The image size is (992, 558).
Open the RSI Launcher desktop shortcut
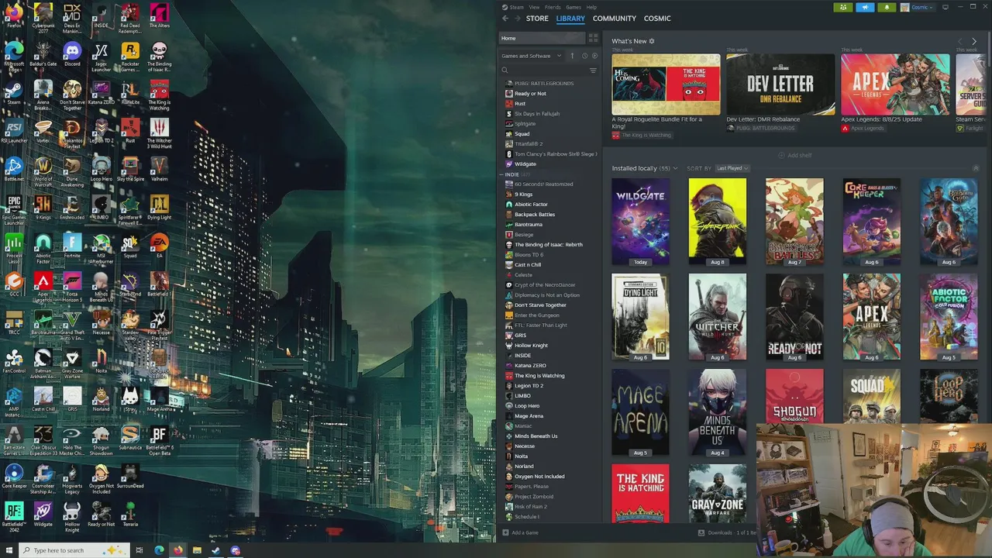(x=14, y=131)
